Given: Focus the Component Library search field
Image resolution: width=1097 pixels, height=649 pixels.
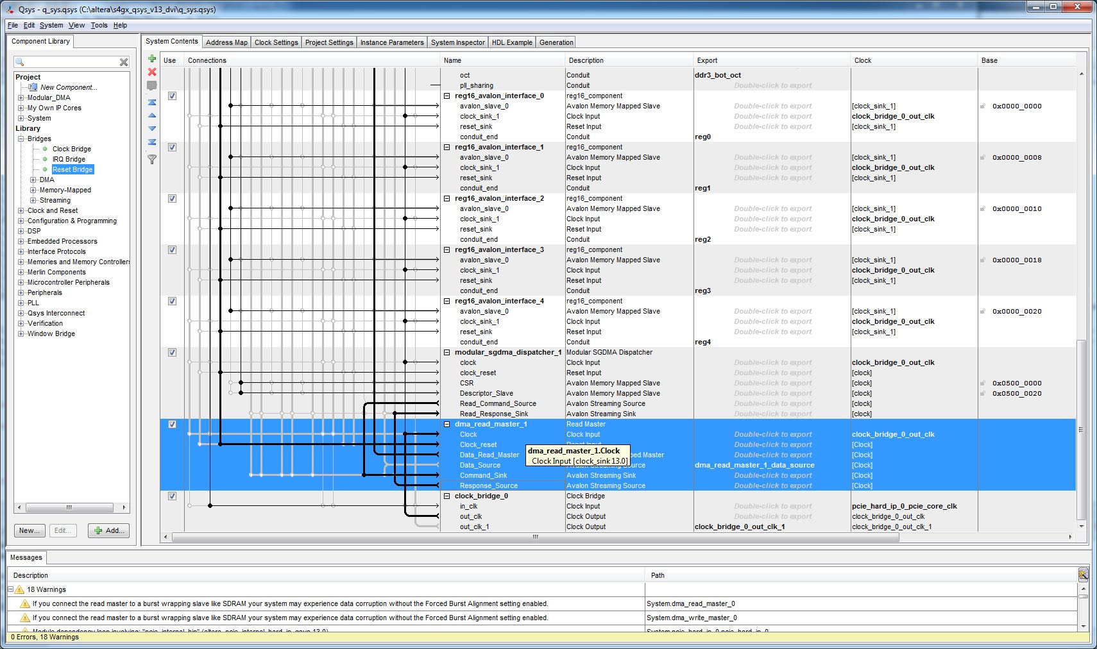Looking at the screenshot, I should (71, 62).
